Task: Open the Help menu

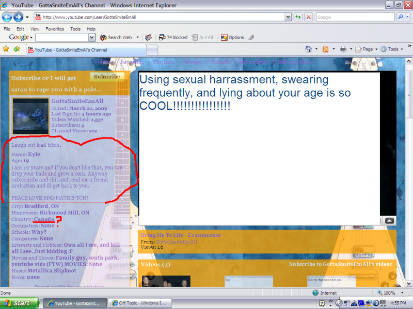Action: point(91,29)
